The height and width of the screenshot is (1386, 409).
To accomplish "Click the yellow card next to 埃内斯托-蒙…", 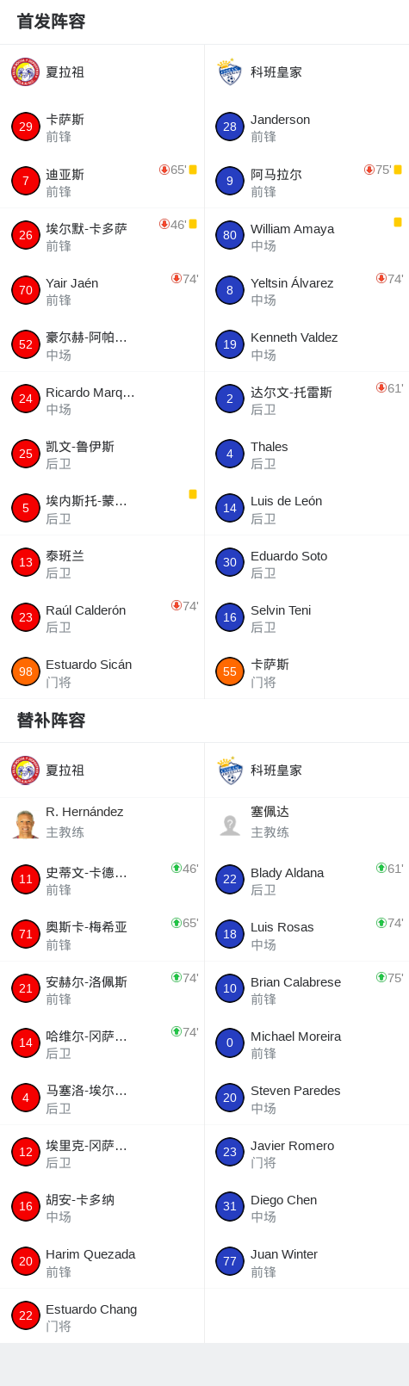I will click(x=193, y=494).
